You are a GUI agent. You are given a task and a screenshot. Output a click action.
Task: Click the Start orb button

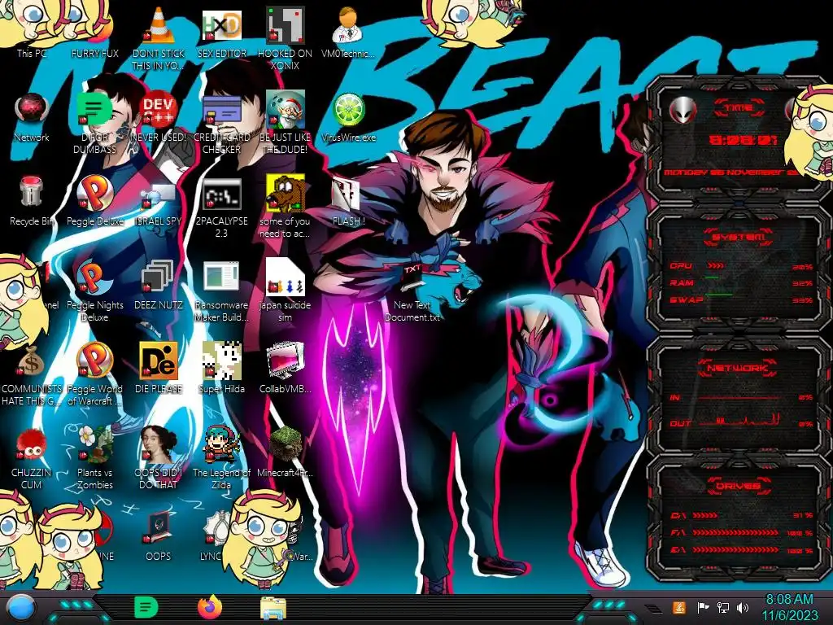[20, 608]
